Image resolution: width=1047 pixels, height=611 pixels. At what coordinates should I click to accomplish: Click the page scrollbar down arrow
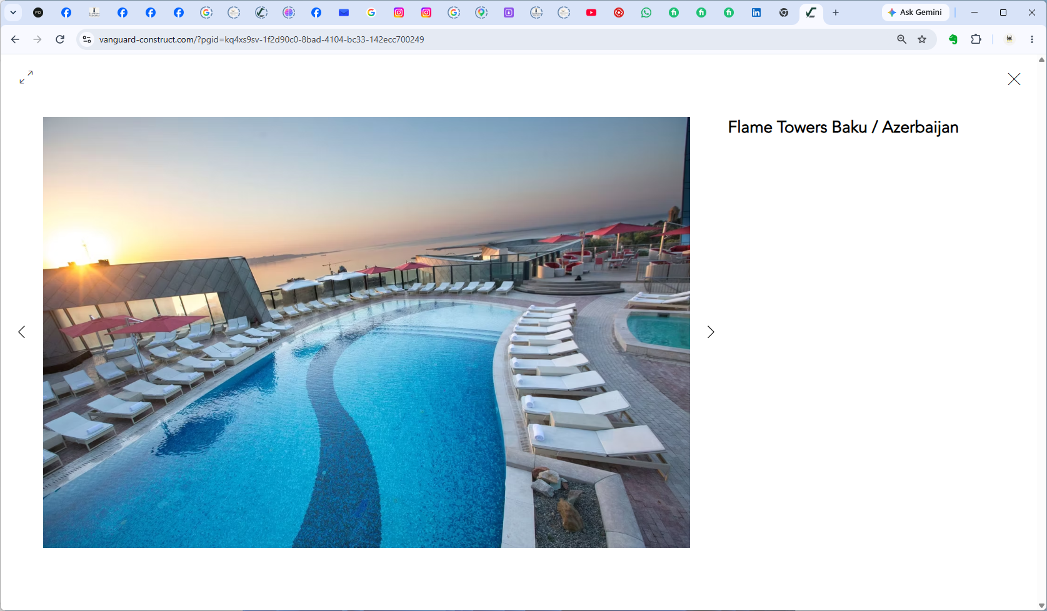[x=1041, y=606]
